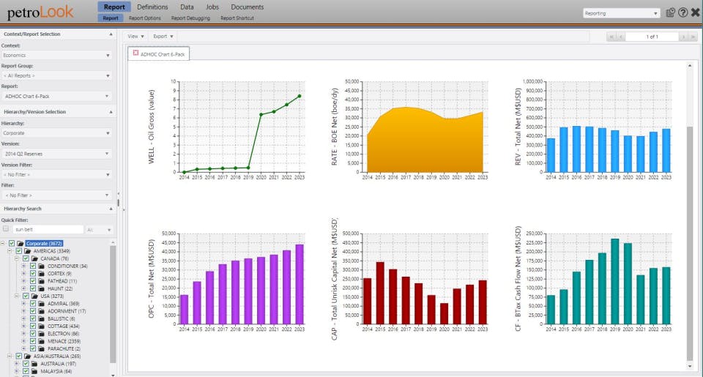
Task: Uncheck the FATHEAD checkbox
Action: pyautogui.click(x=33, y=281)
